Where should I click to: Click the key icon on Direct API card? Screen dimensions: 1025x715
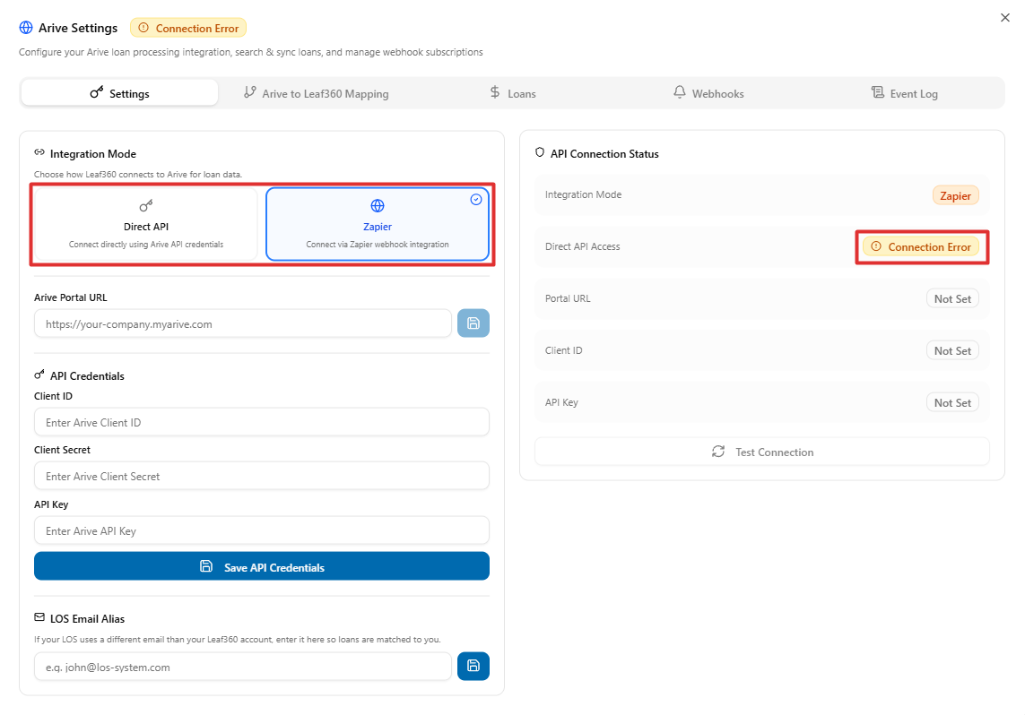coord(146,206)
